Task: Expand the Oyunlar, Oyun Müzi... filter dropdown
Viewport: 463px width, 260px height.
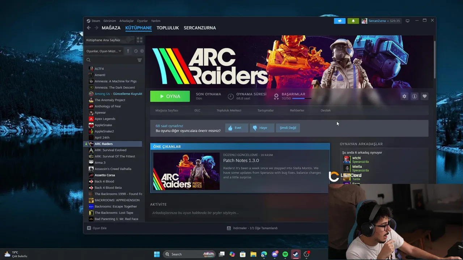Action: click(x=104, y=51)
